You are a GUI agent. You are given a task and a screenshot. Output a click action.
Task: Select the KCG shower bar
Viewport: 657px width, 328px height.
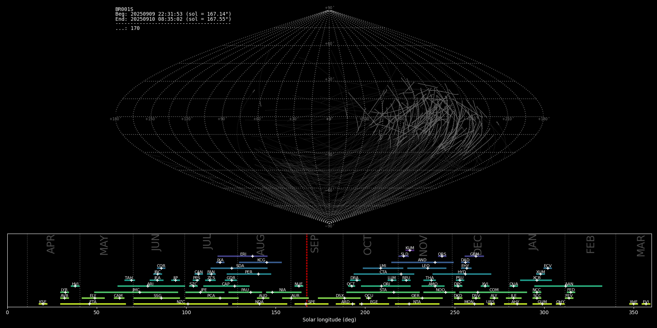(260, 262)
